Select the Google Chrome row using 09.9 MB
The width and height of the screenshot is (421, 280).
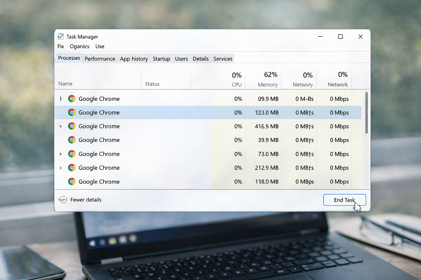coord(208,99)
